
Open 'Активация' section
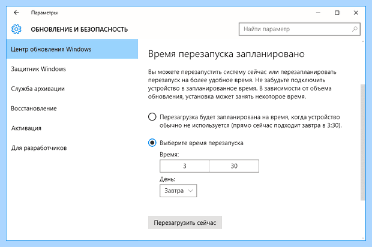click(x=72, y=128)
